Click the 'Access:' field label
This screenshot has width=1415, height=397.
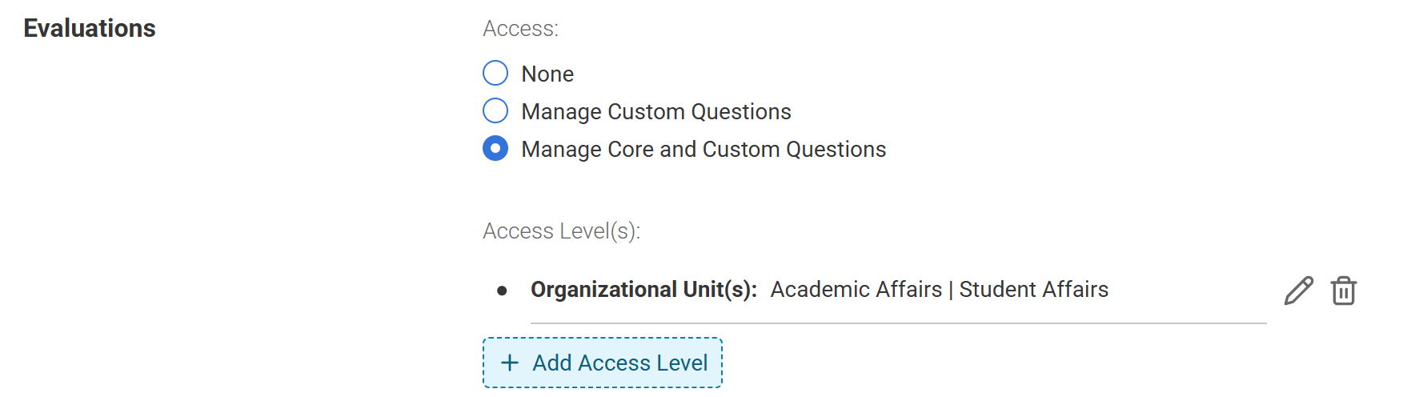pos(520,29)
